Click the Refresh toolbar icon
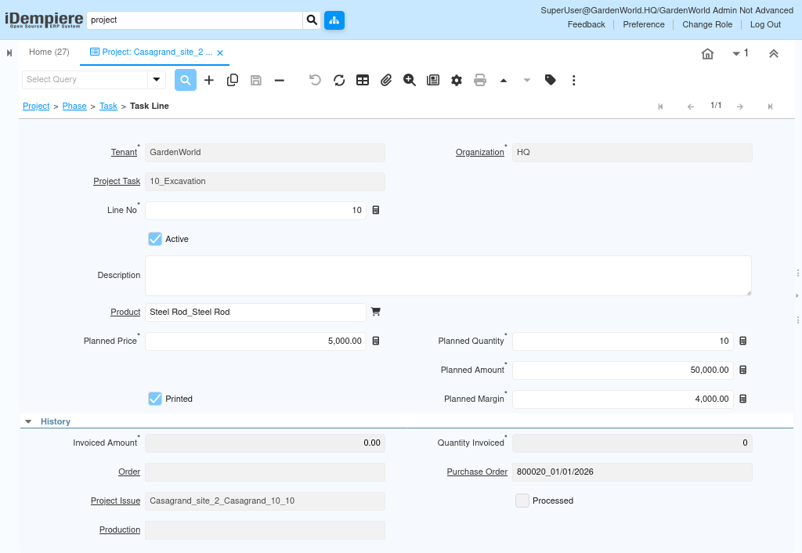 click(339, 80)
